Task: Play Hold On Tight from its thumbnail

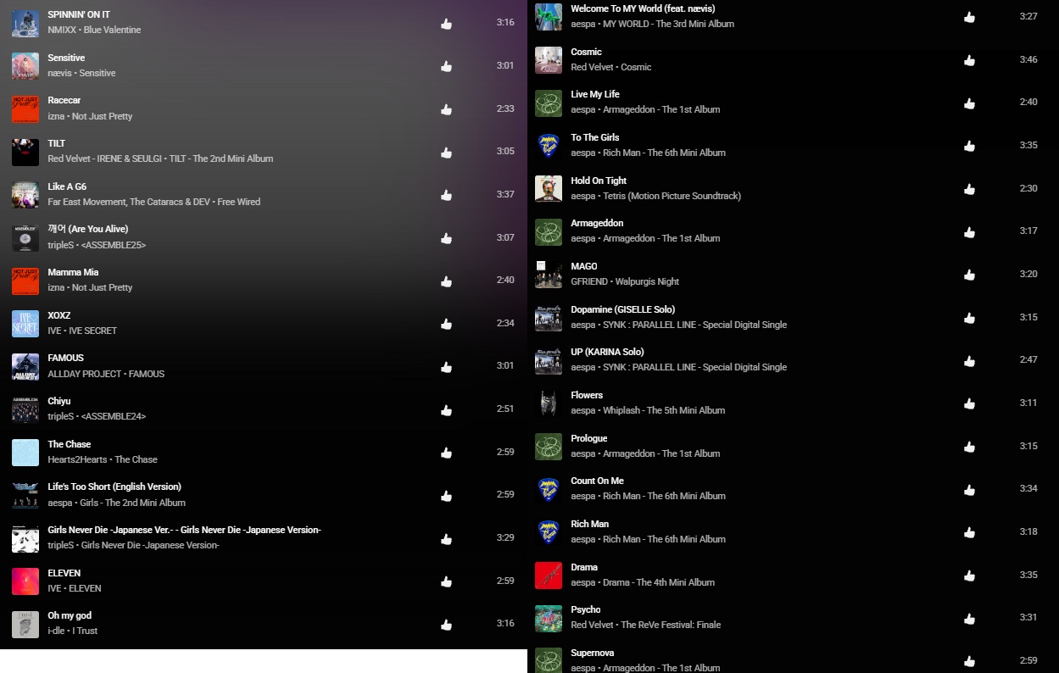Action: (549, 189)
